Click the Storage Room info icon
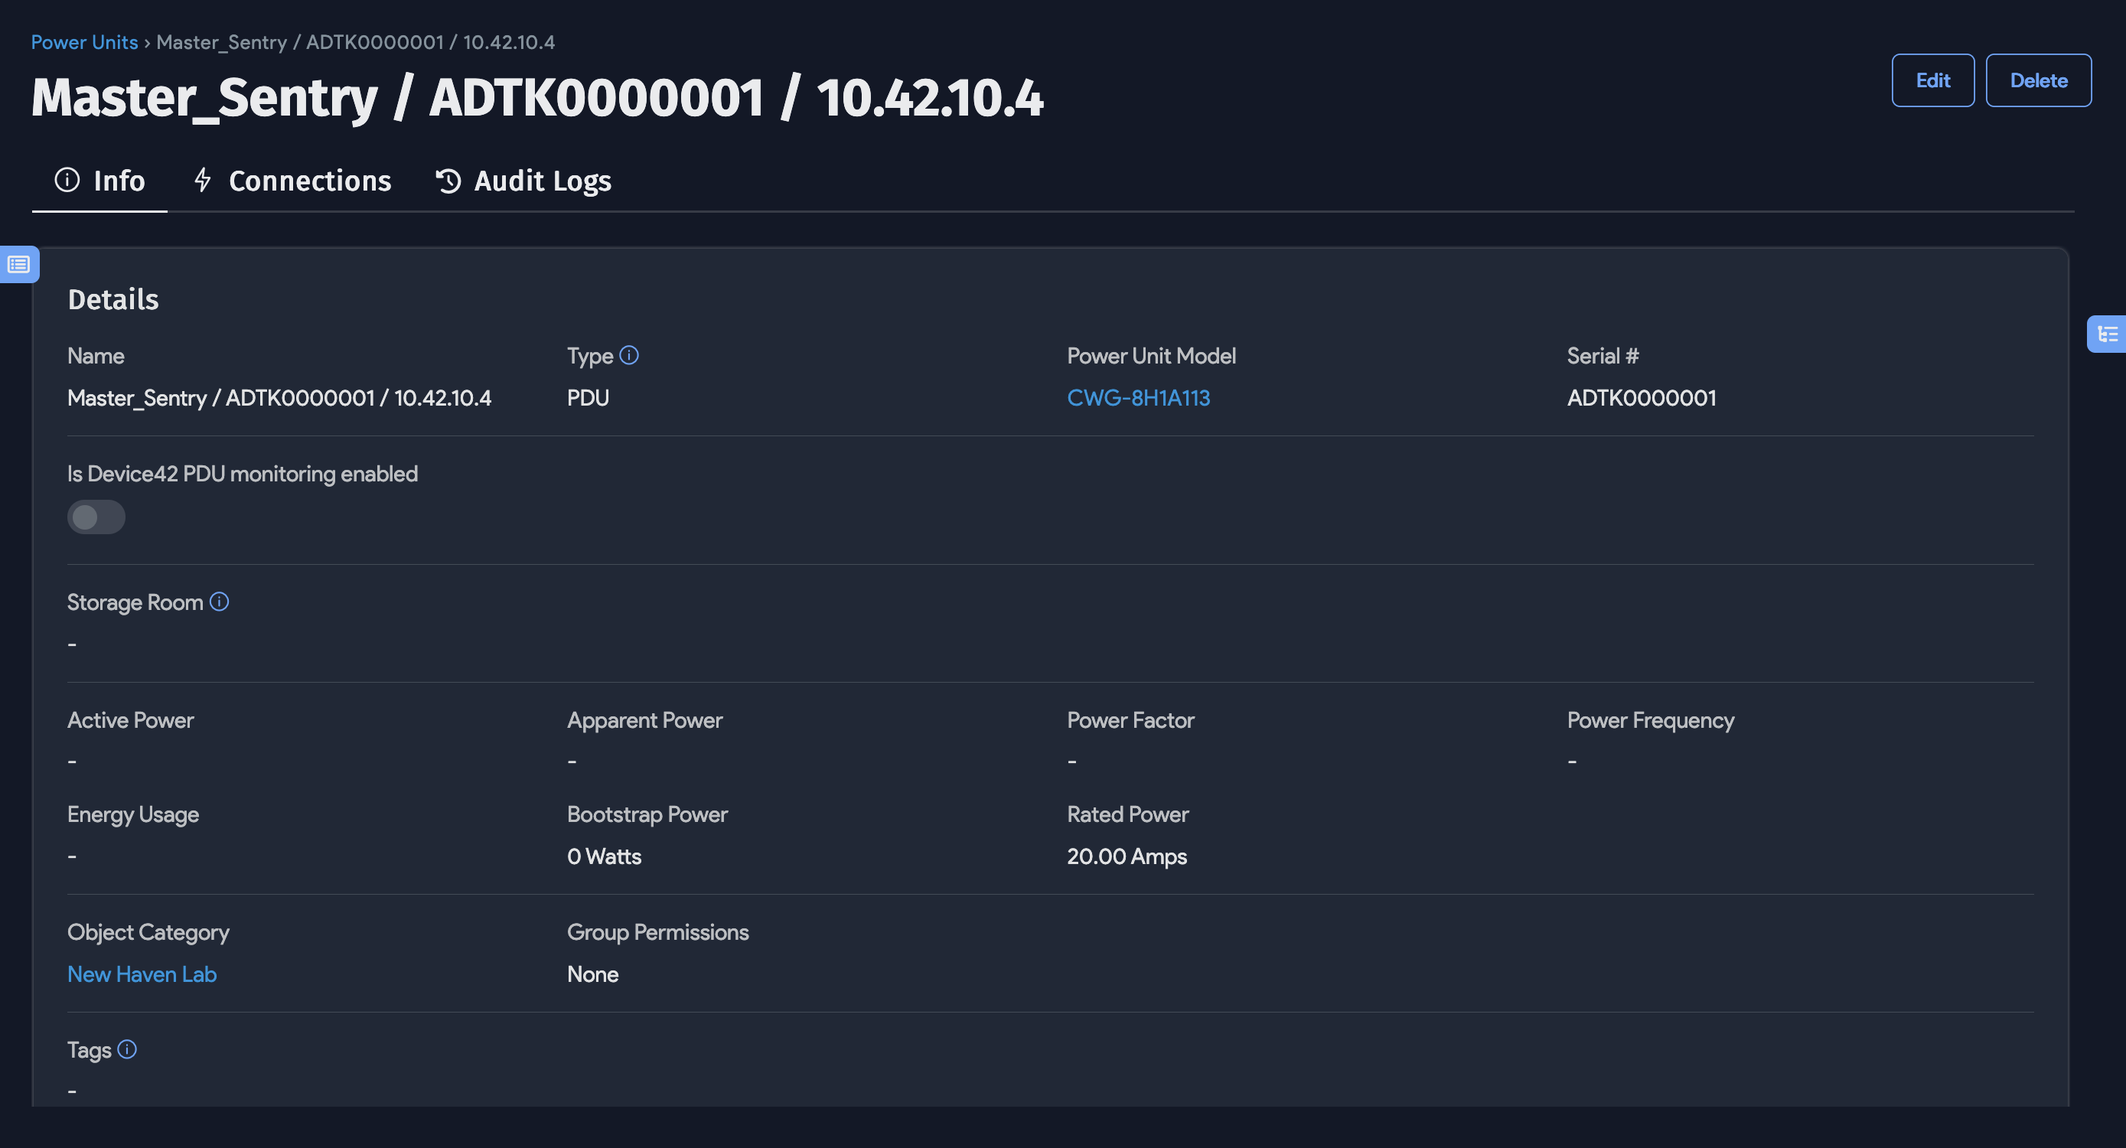 click(x=219, y=602)
